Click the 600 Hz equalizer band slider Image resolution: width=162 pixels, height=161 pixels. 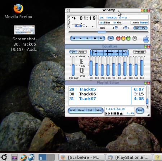coord(108,66)
